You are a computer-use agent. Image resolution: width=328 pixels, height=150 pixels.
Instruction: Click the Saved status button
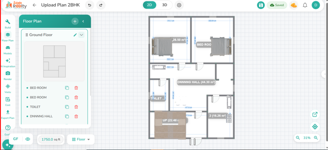coord(277,5)
